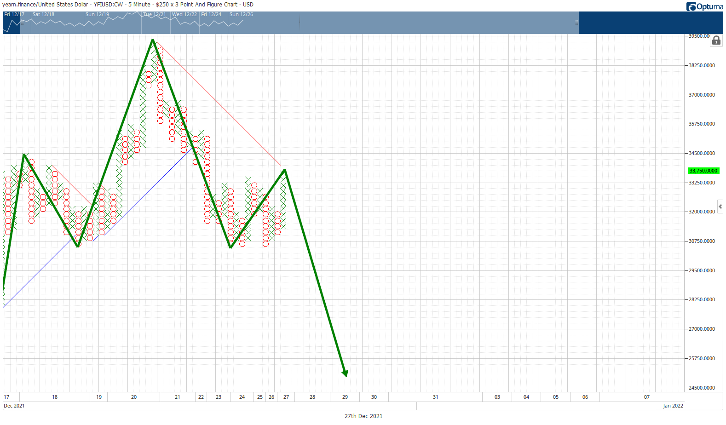Expand the collapsed right side panel arrow
The image size is (726, 425).
pos(720,207)
